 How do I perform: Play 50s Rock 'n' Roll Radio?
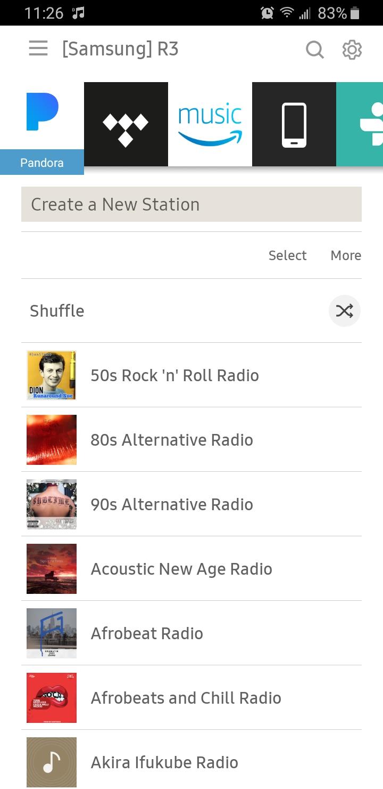(x=174, y=375)
